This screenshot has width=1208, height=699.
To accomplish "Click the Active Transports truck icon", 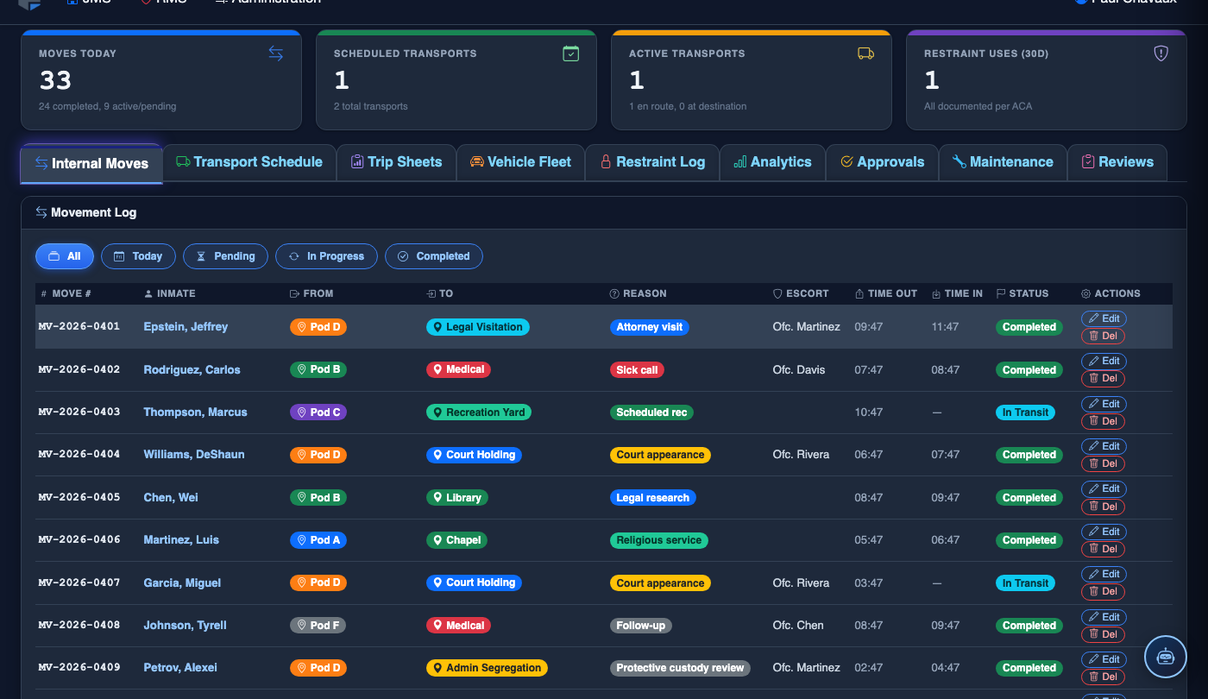I will tap(865, 54).
